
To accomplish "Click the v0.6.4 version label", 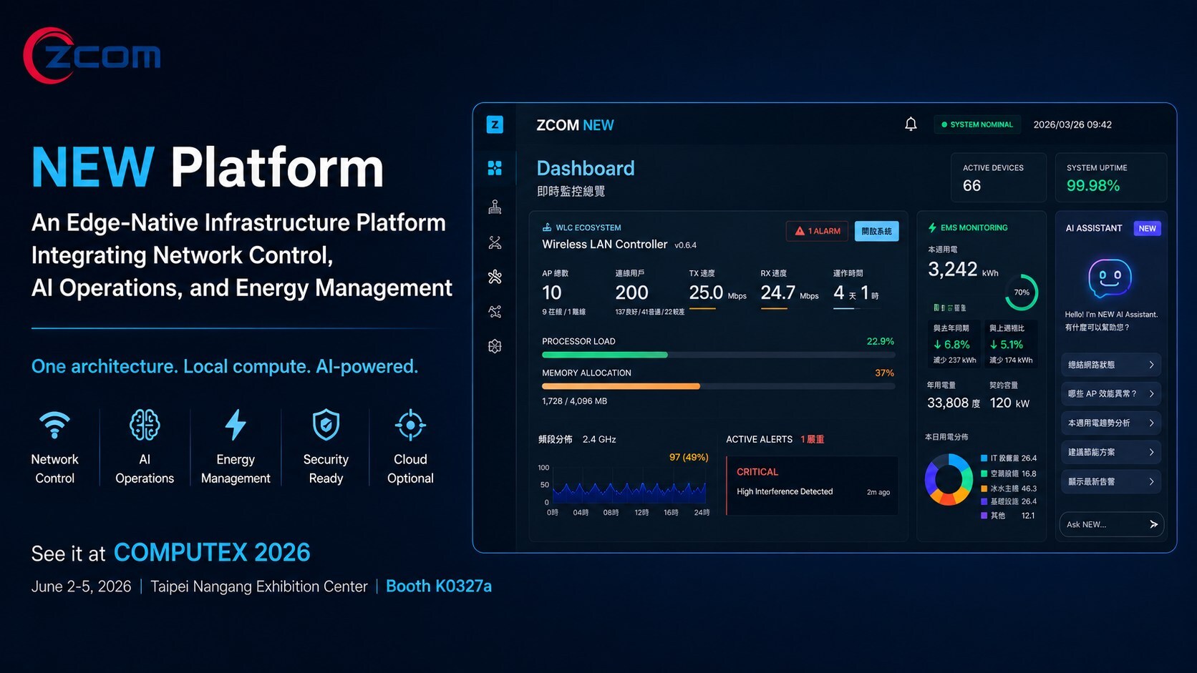I will [x=686, y=245].
